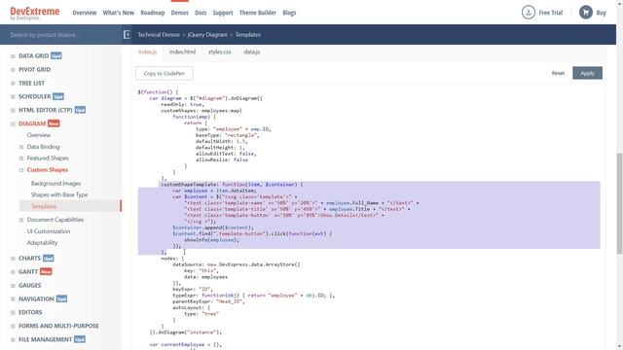Expand the Document Capabilities subsection

pos(21,220)
